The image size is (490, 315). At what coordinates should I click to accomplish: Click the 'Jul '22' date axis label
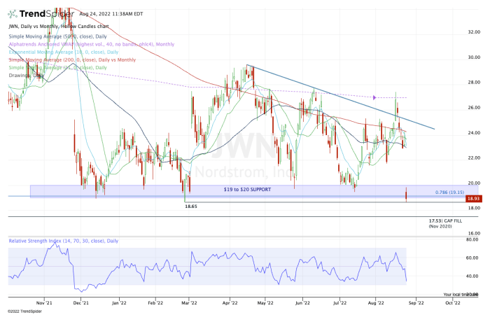coord(339,303)
